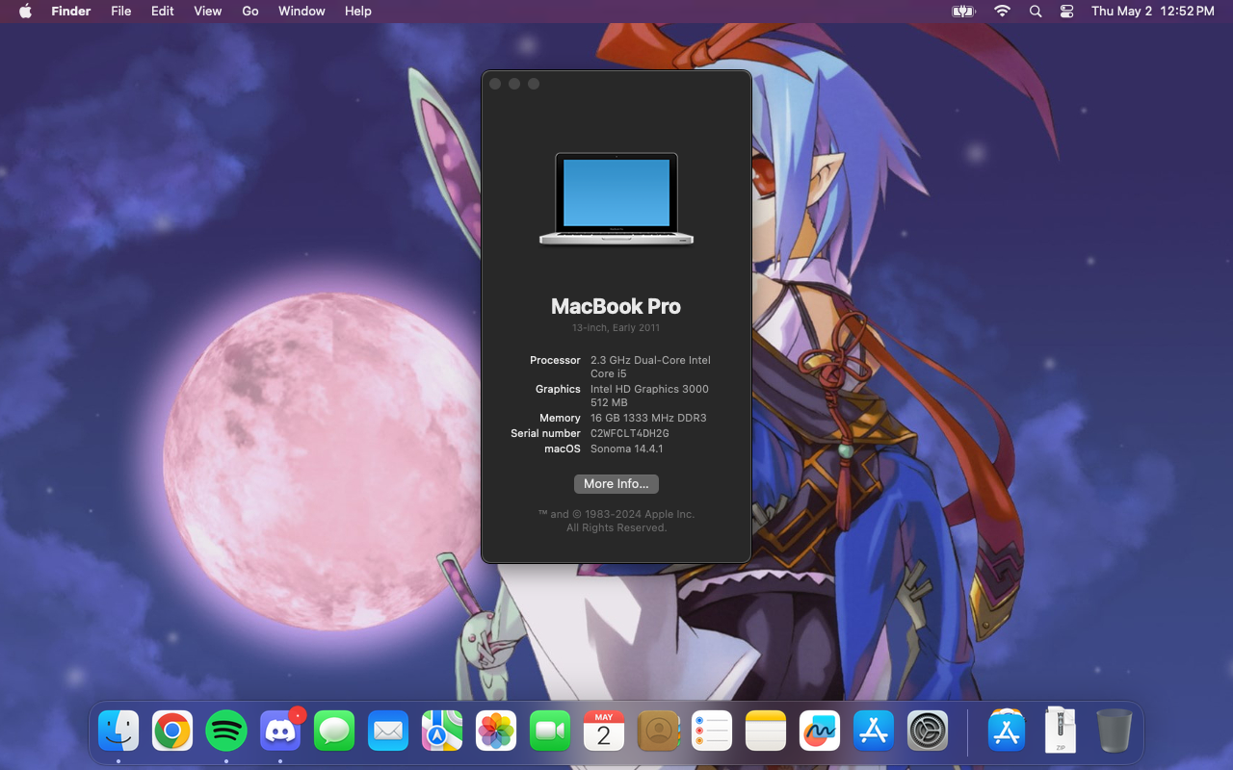
Task: Open Finder from the Dock
Action: pos(118,731)
